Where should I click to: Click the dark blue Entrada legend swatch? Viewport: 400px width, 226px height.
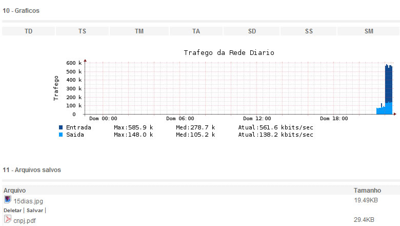coord(61,127)
